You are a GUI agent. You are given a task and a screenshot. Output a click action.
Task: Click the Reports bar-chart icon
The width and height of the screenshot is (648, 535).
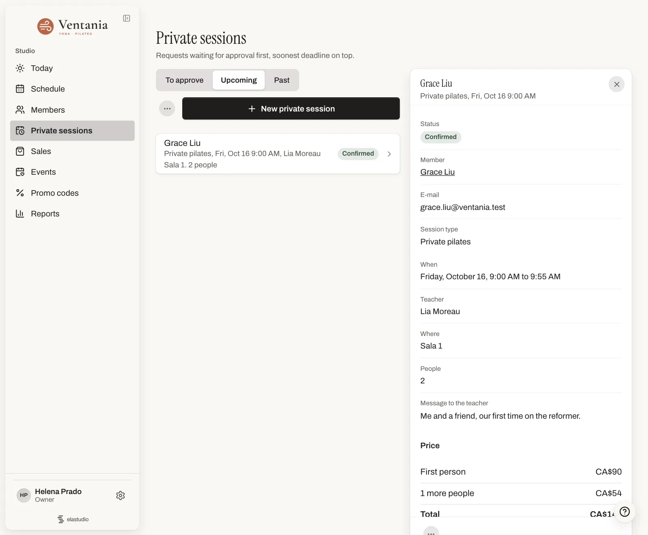coord(20,214)
